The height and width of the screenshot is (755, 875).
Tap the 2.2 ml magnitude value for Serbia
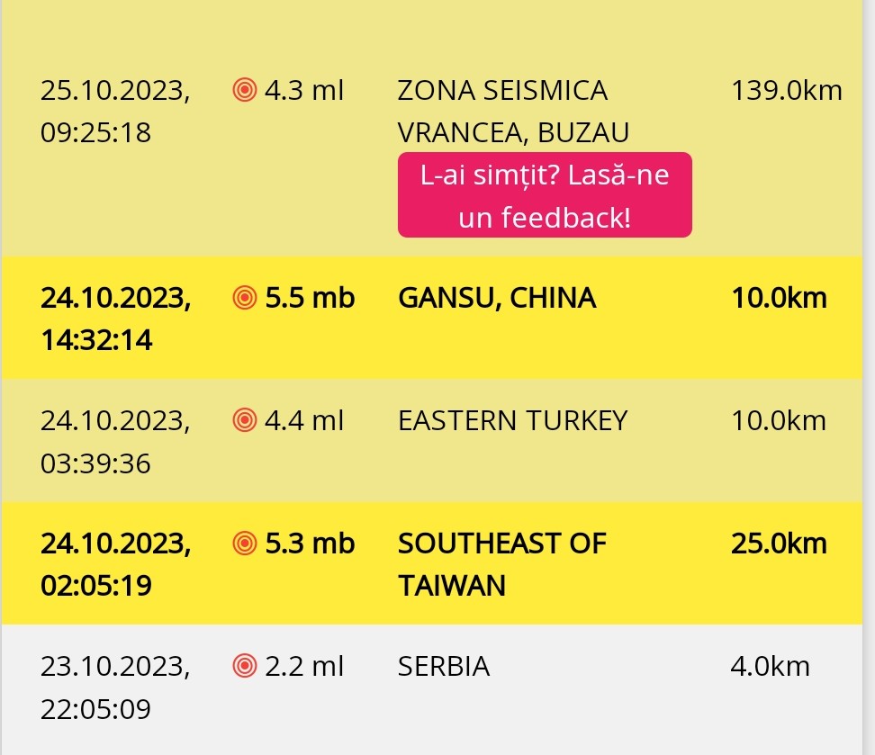[x=305, y=666]
